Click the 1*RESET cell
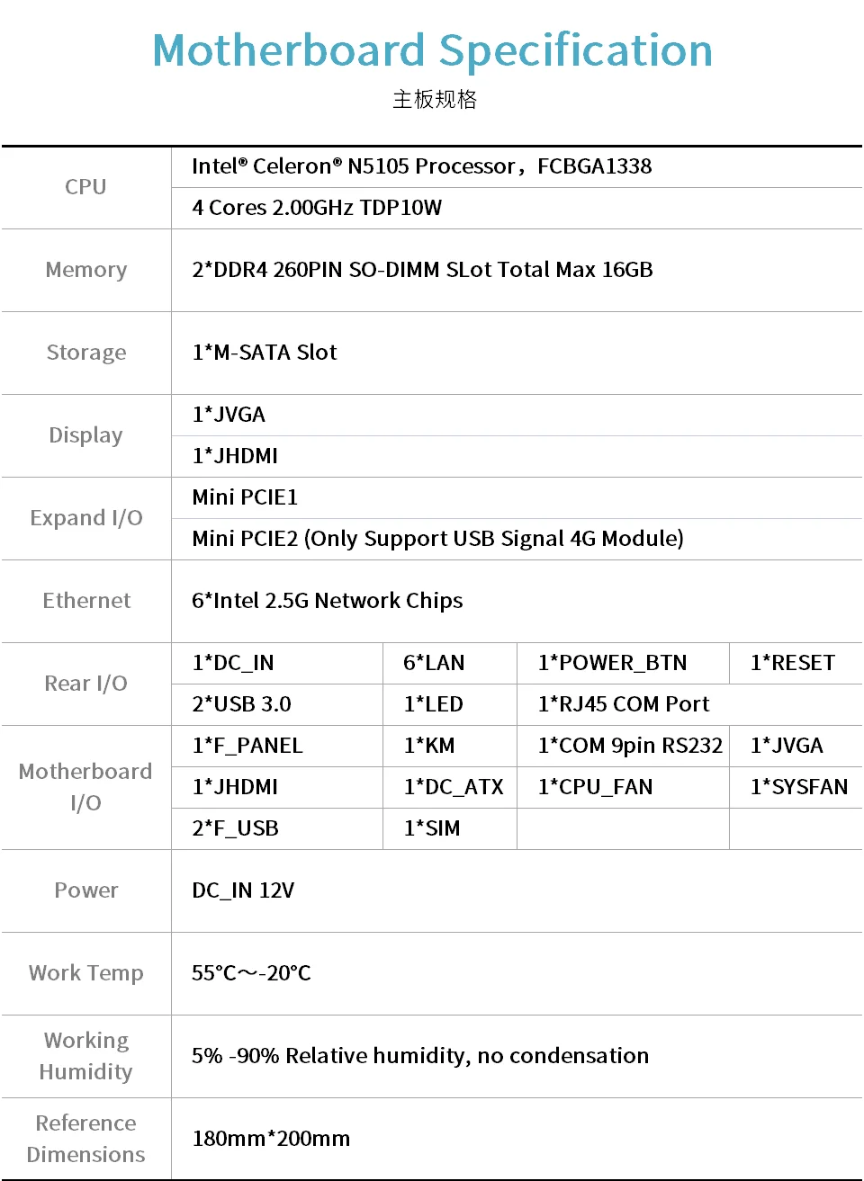This screenshot has width=864, height=1181. [x=793, y=663]
